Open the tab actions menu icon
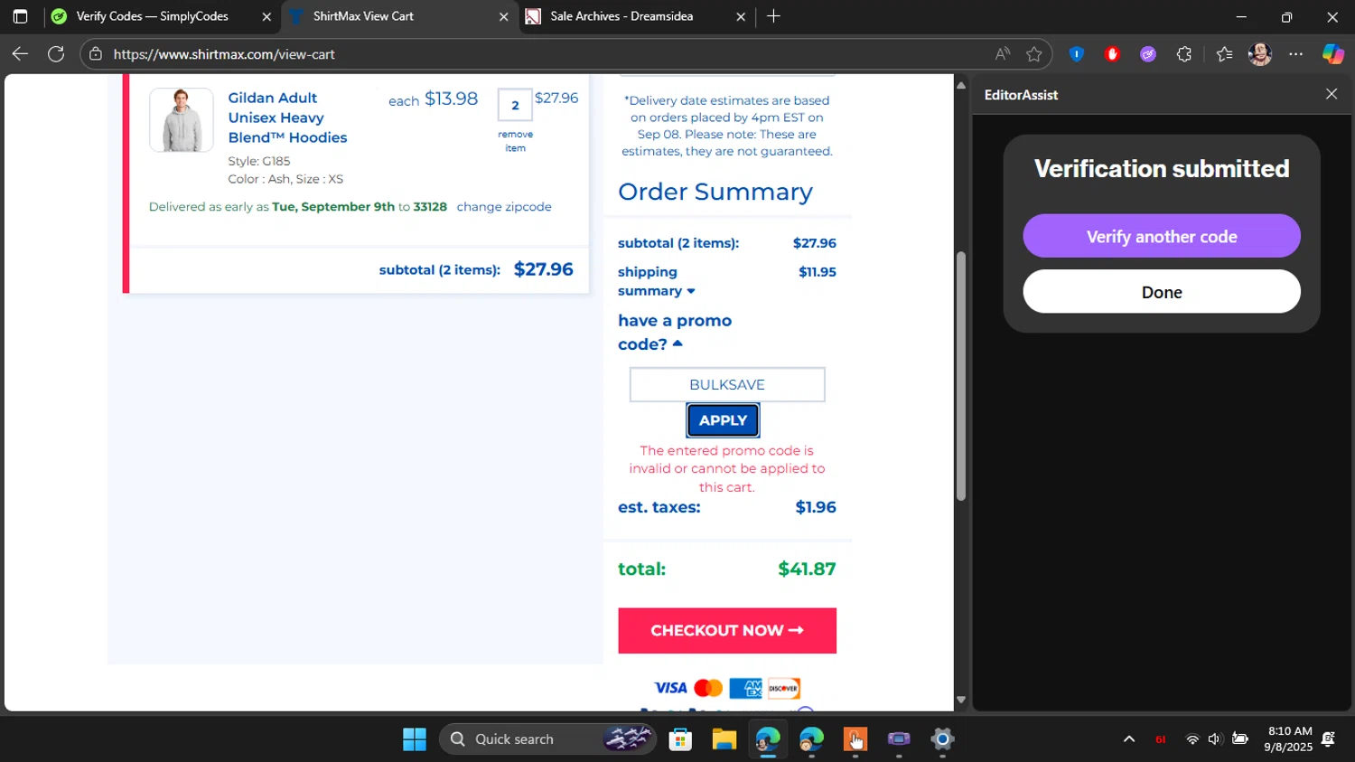 point(20,16)
